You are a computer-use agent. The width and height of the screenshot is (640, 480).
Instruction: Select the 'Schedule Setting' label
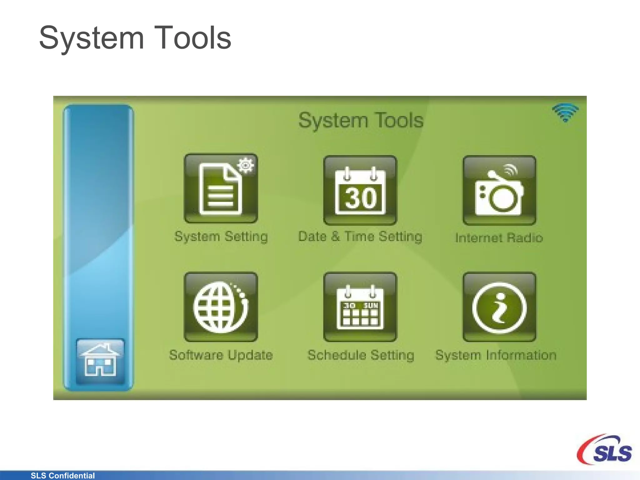click(361, 355)
